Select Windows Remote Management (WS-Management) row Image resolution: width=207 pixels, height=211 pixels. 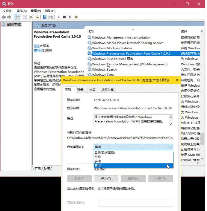[143, 64]
